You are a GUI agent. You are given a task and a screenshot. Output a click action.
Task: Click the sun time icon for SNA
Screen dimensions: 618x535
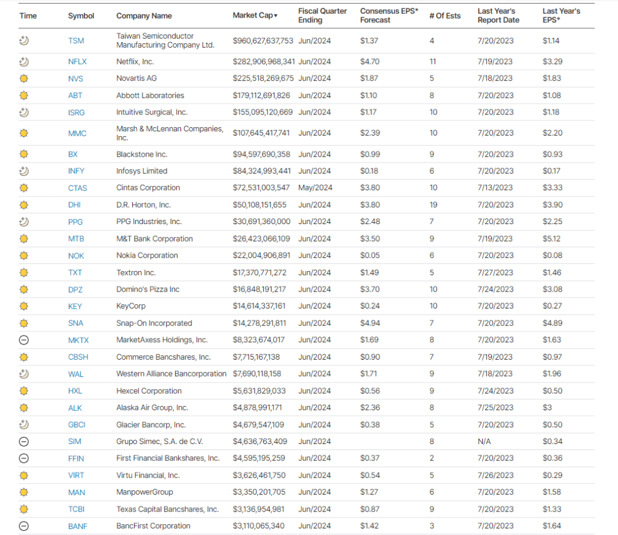[x=24, y=324]
